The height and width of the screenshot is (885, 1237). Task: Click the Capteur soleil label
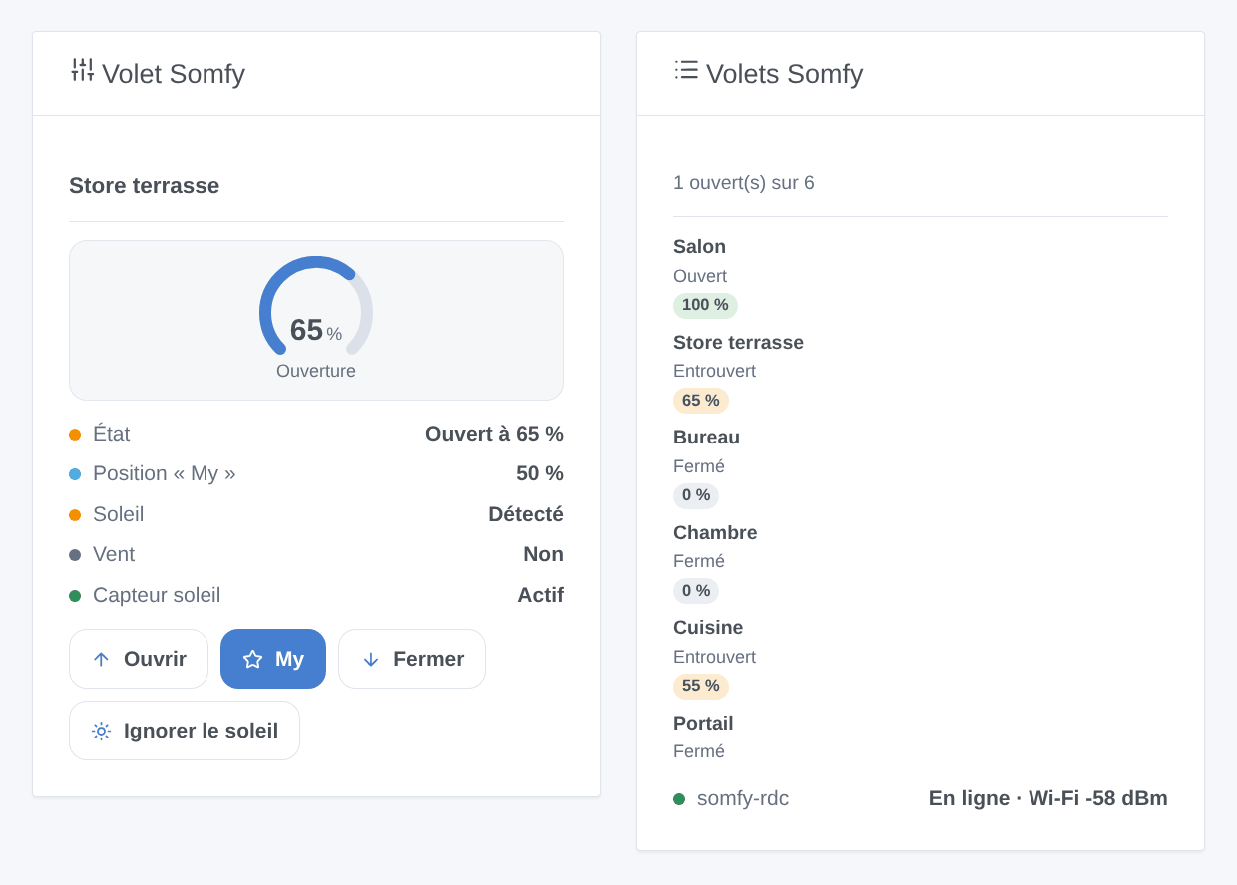tap(157, 595)
